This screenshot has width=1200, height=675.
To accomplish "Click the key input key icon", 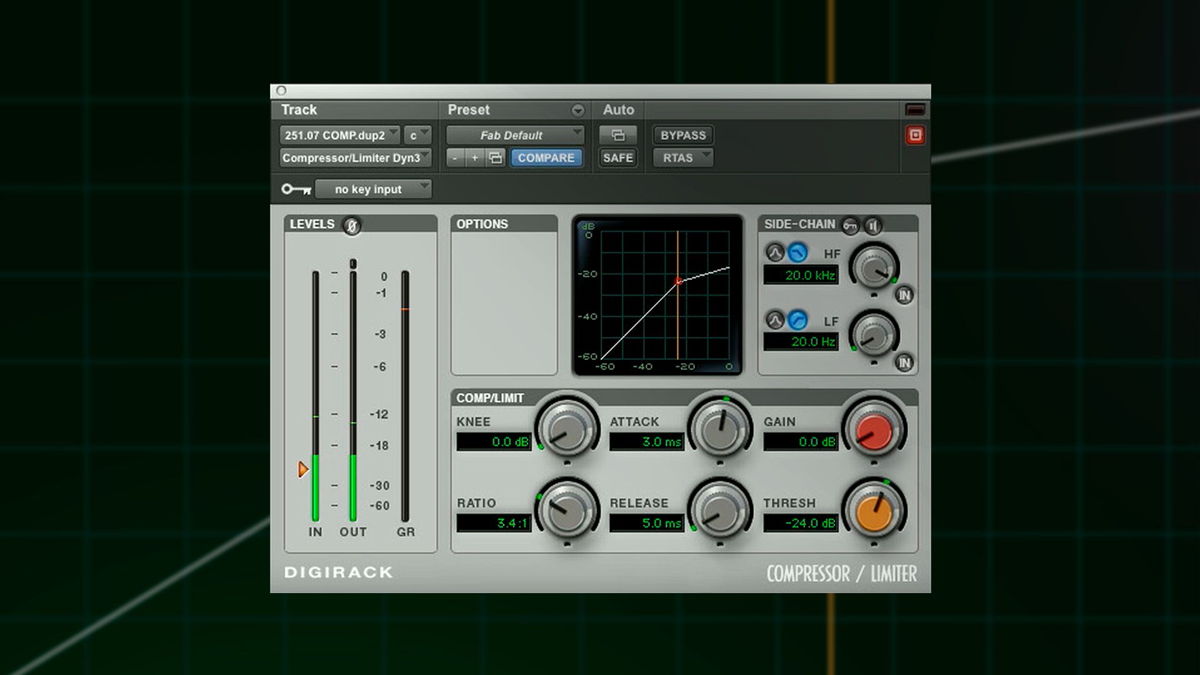I will (296, 189).
